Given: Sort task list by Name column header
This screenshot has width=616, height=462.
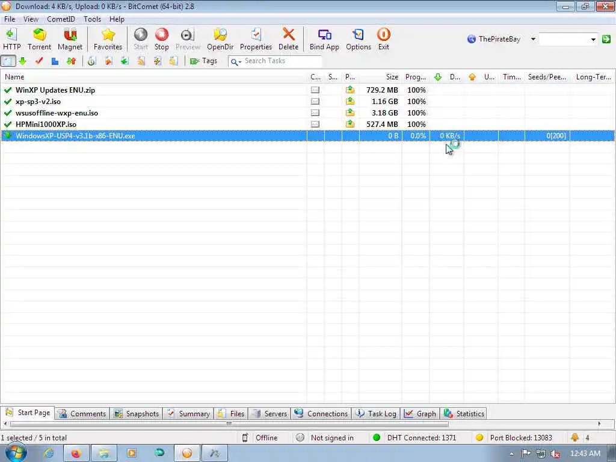Looking at the screenshot, I should (x=153, y=77).
